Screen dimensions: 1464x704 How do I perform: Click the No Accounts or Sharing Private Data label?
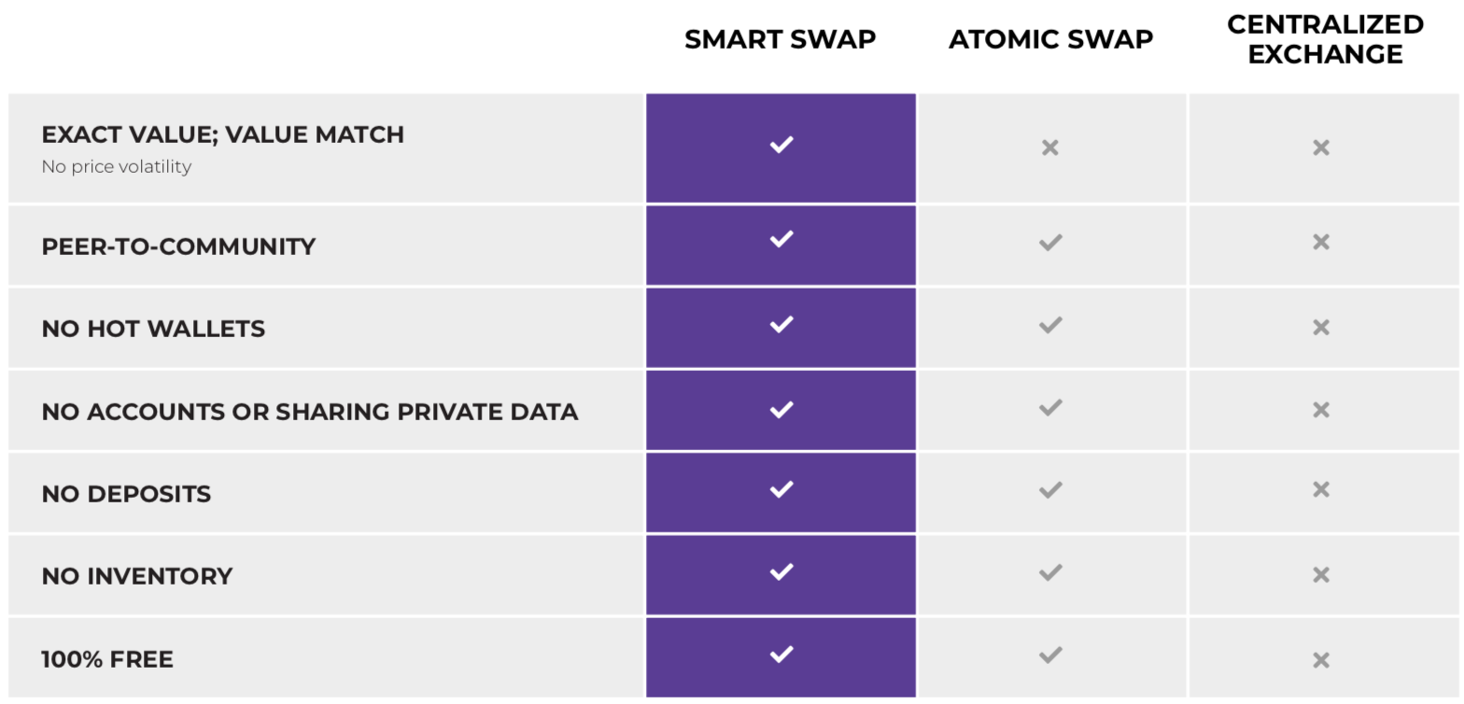click(x=309, y=412)
